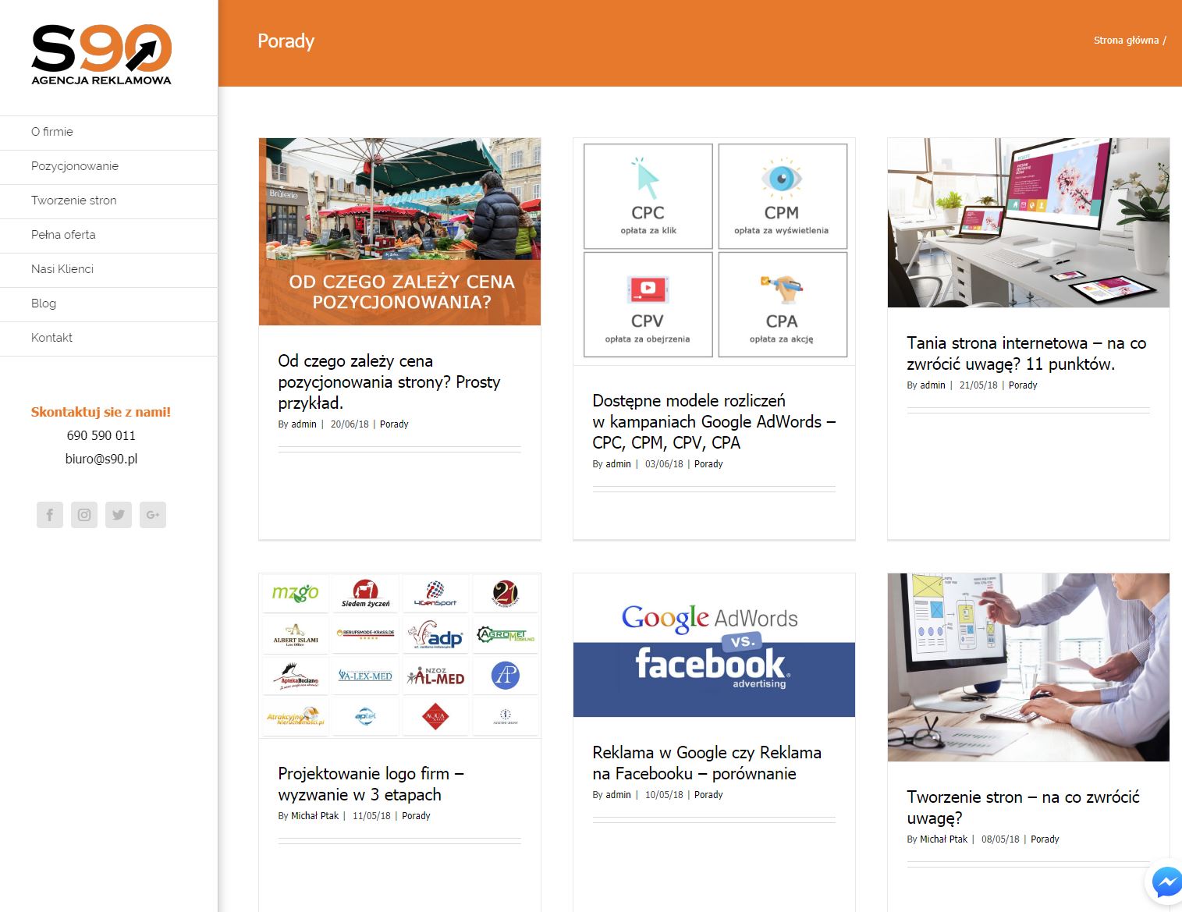The image size is (1182, 912).
Task: Open the Messenger chat bubble icon
Action: click(1167, 882)
